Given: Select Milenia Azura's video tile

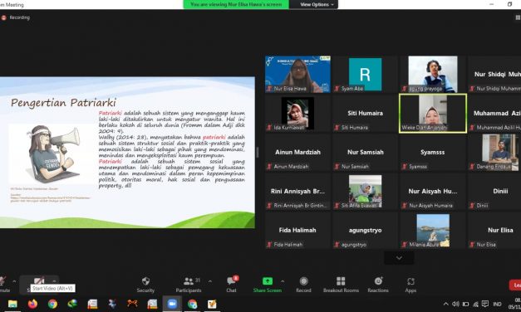Looking at the screenshot, I should [x=433, y=231].
